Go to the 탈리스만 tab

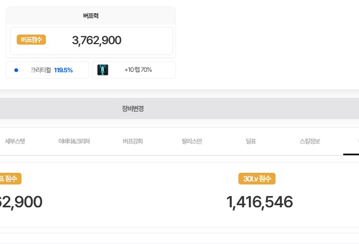point(191,141)
